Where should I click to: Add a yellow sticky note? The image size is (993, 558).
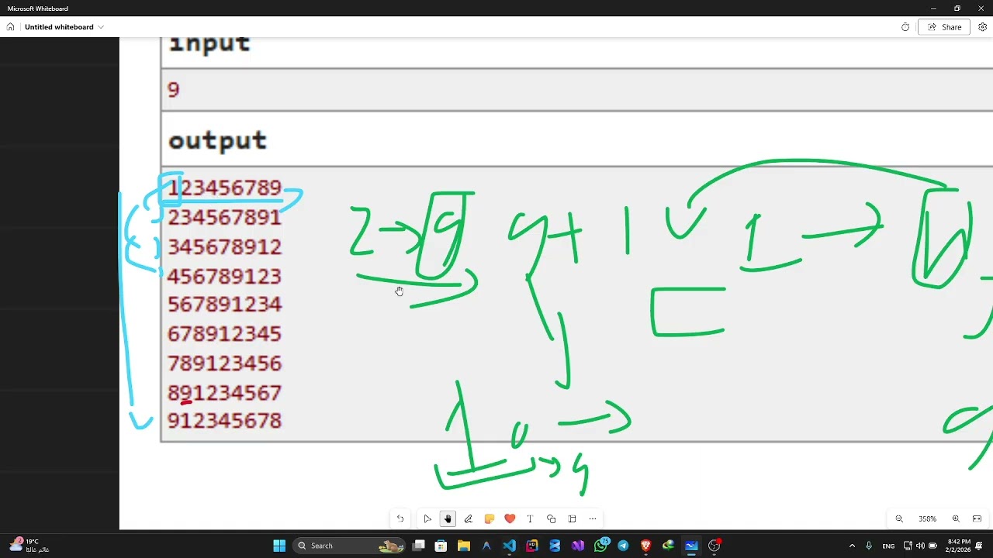click(489, 518)
